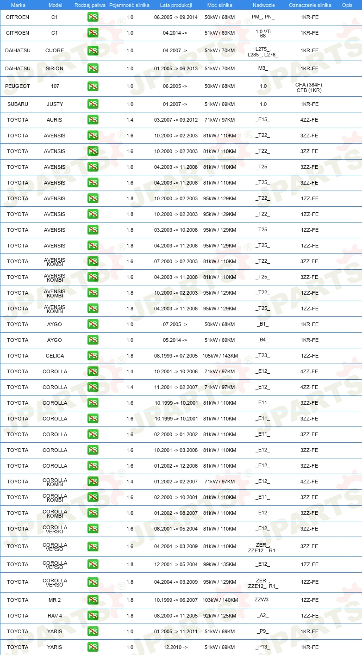Click the PB fuel icon for Peugeot 107
The image size is (362, 655).
pyautogui.click(x=93, y=86)
